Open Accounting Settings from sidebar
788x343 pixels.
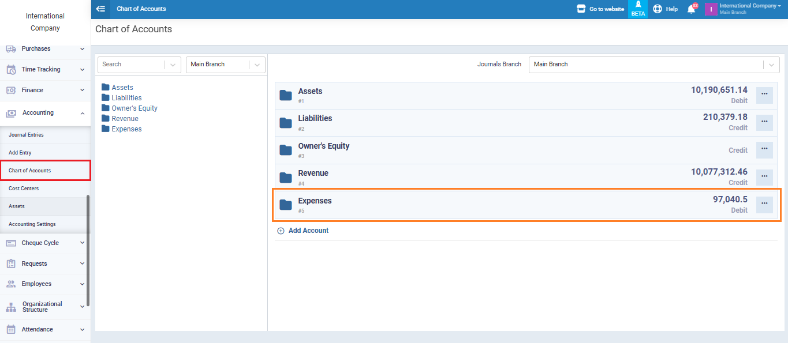tap(32, 224)
